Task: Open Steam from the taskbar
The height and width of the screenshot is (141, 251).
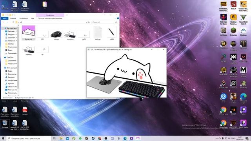Action: pos(93,138)
